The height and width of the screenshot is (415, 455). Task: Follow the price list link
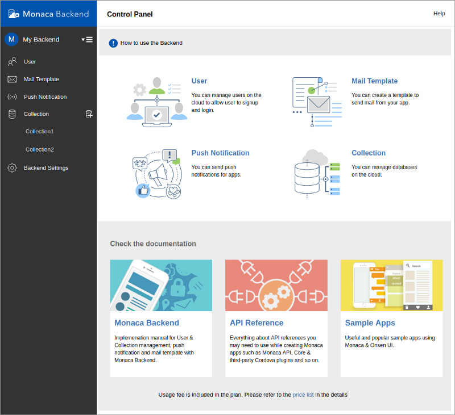pos(303,395)
